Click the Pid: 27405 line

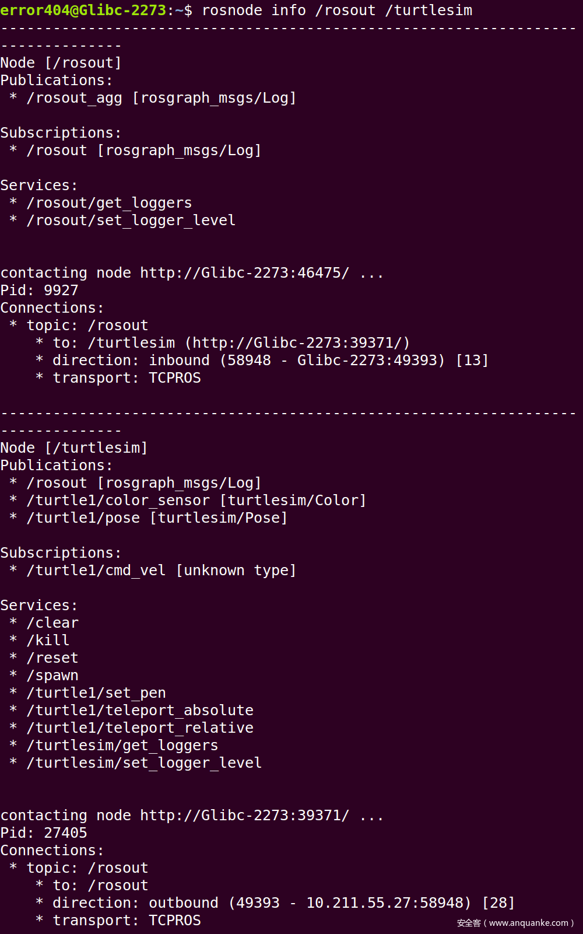tap(44, 833)
